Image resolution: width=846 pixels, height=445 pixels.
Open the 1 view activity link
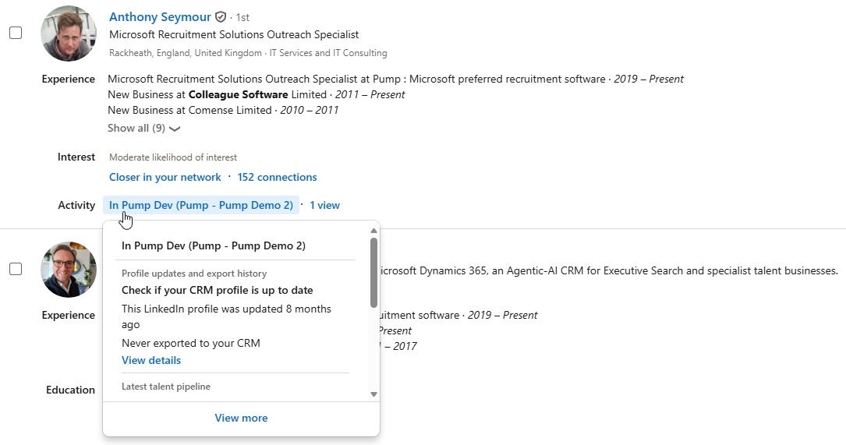click(324, 205)
